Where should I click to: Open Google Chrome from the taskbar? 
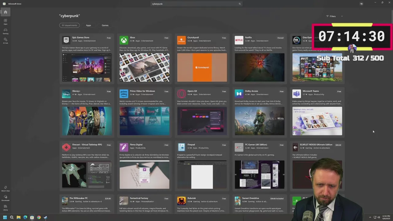point(39,217)
